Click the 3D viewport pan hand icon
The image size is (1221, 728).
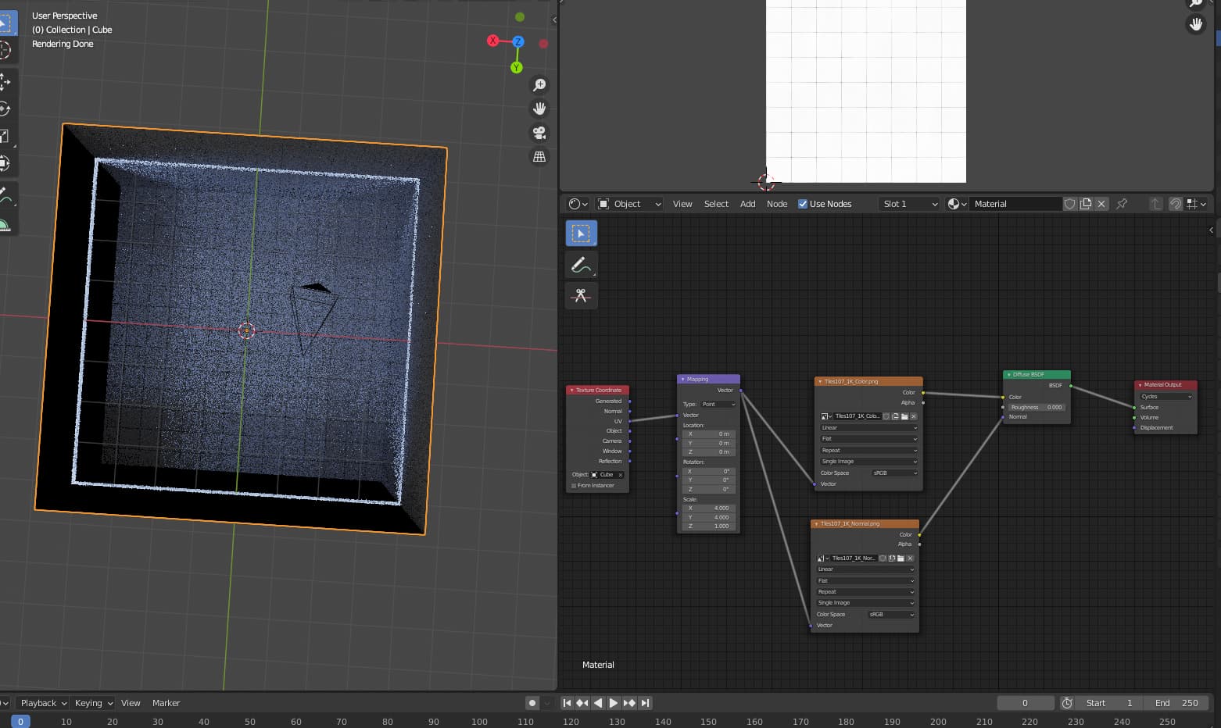coord(539,109)
